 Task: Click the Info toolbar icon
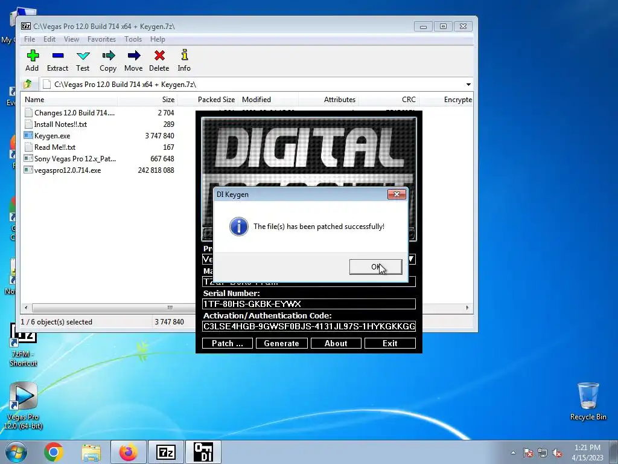[x=184, y=60]
